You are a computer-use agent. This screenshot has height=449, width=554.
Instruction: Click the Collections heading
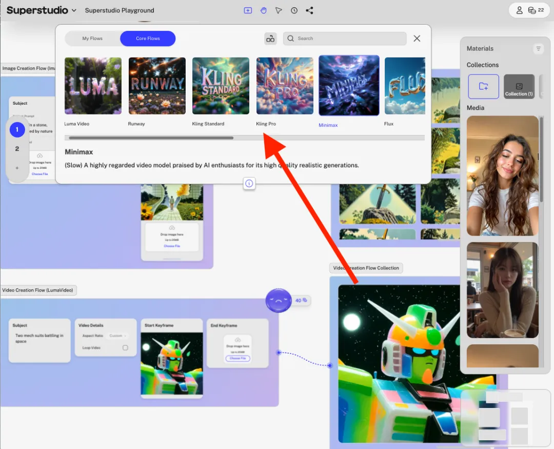[483, 65]
